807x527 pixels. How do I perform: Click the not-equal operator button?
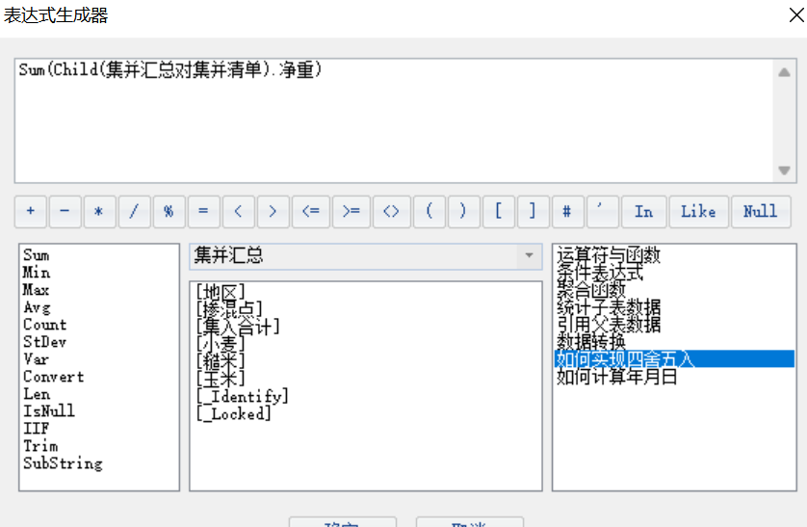tap(390, 212)
